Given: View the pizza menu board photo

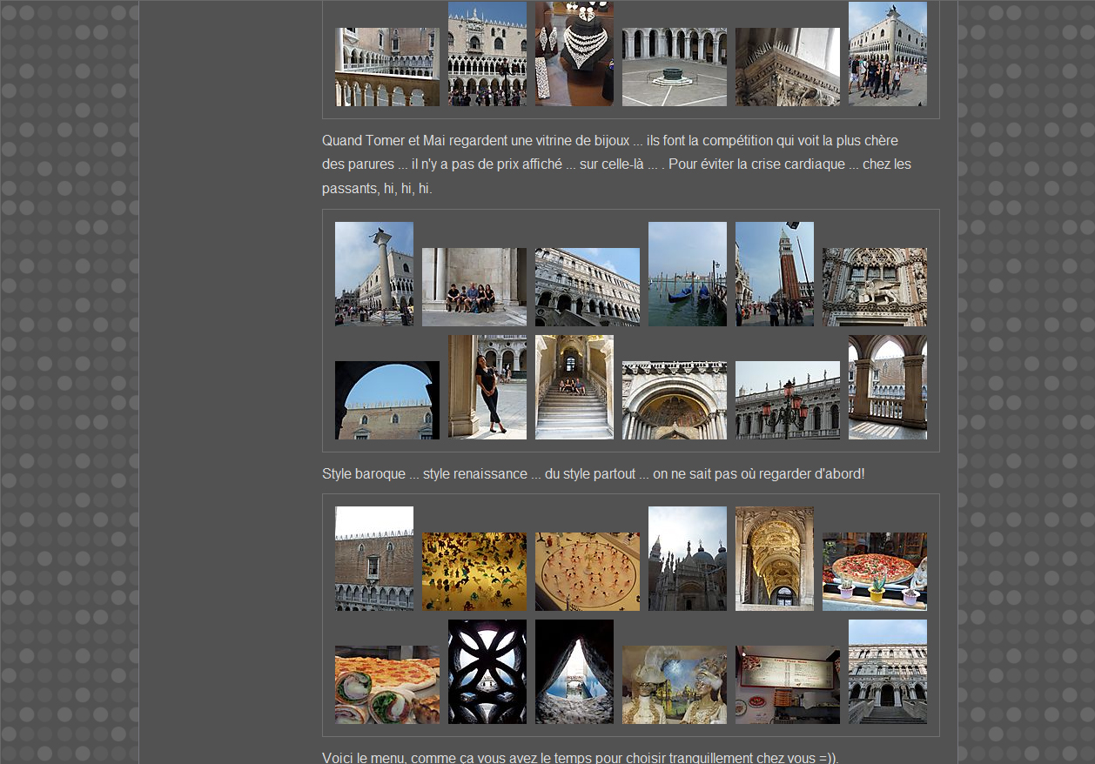Looking at the screenshot, I should pyautogui.click(x=787, y=685).
